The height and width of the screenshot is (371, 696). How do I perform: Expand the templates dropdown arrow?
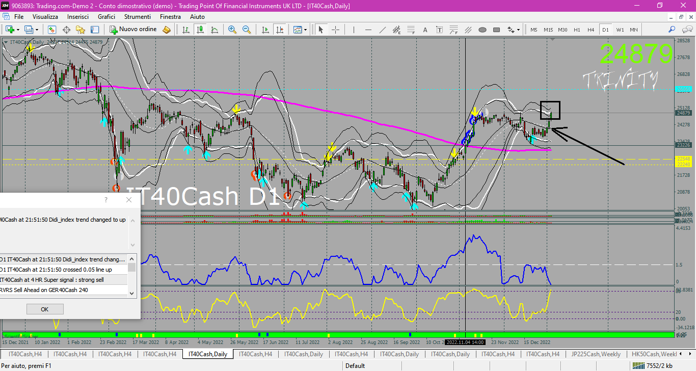click(305, 30)
